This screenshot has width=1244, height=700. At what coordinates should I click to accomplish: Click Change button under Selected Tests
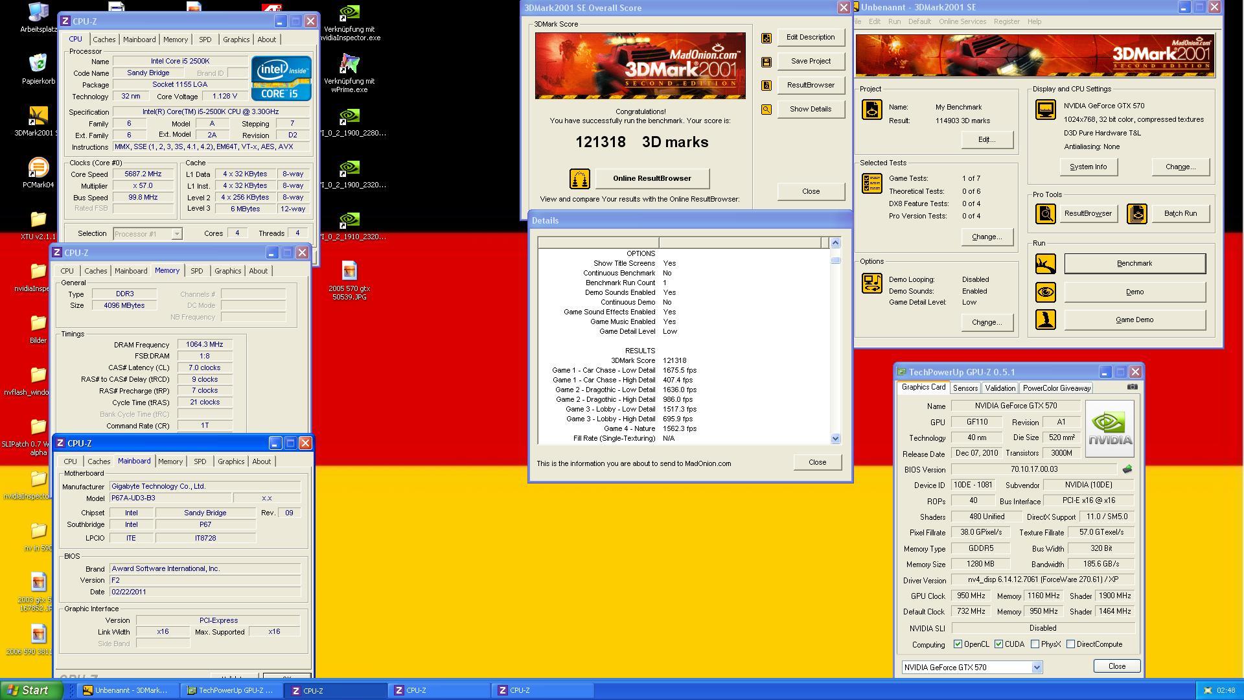987,237
